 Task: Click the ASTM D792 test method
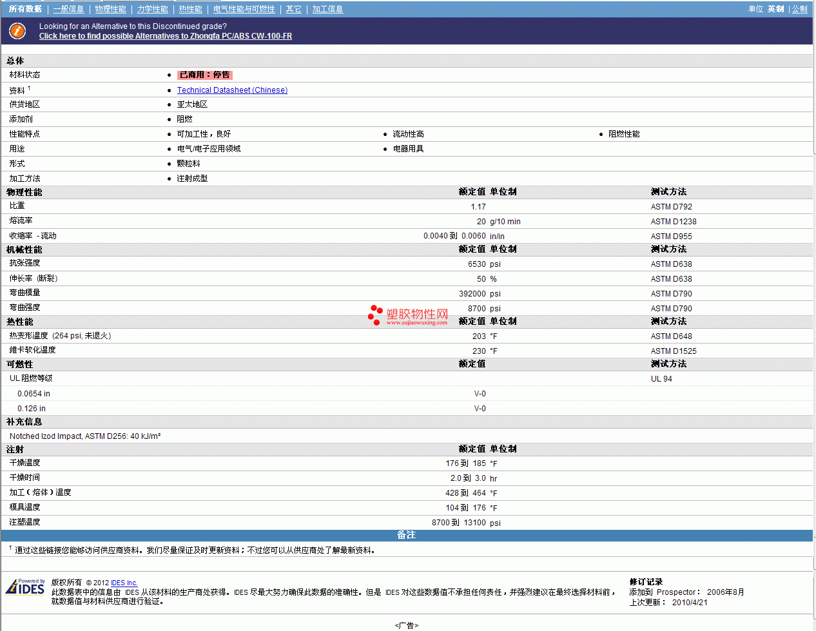672,207
